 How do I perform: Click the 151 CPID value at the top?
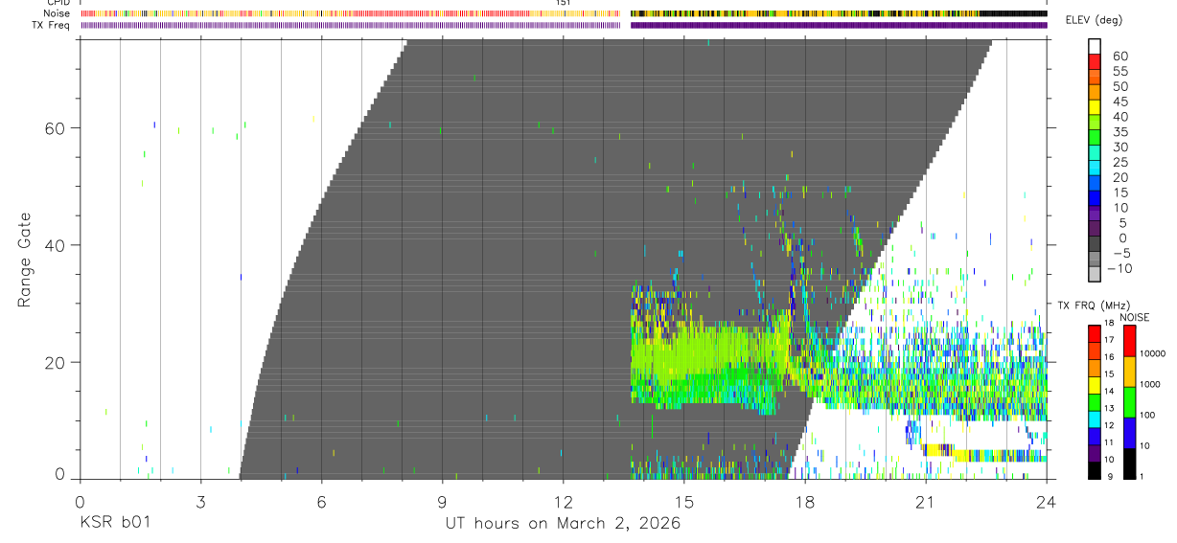564,3
